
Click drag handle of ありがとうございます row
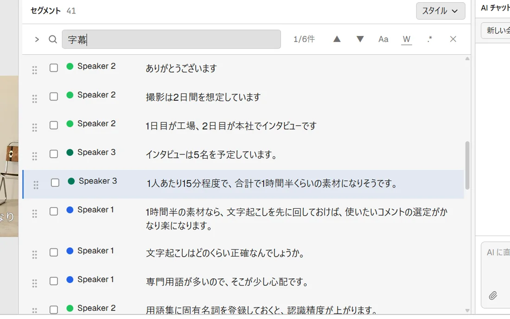34,70
